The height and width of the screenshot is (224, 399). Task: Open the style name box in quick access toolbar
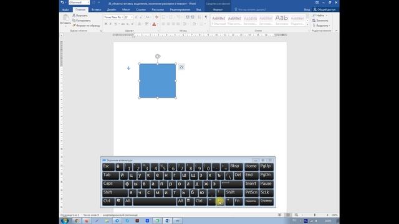[79, 2]
